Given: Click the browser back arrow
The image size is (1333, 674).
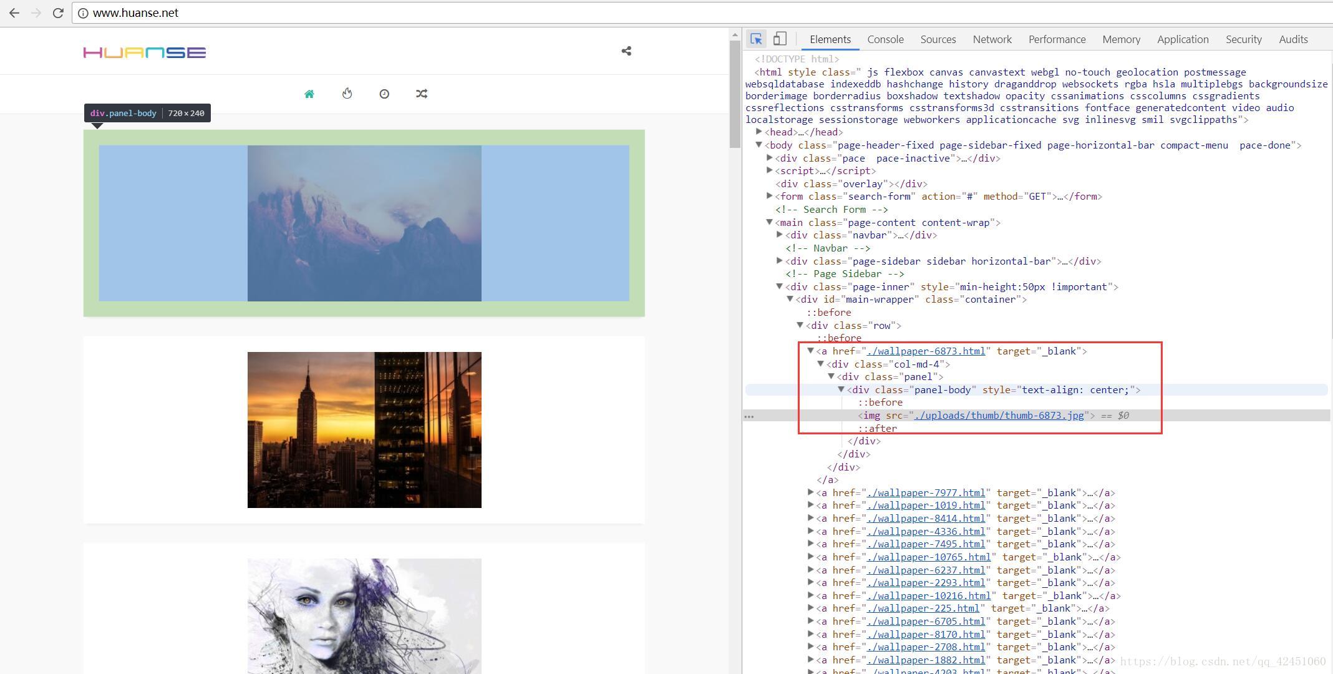Looking at the screenshot, I should pyautogui.click(x=14, y=12).
